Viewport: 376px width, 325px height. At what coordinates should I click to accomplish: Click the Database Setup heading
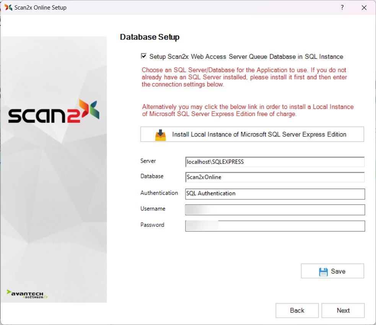150,37
